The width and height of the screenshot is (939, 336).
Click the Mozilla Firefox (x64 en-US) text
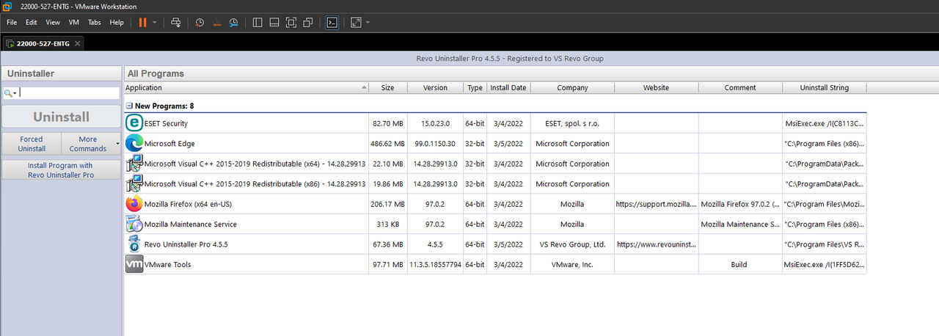point(188,204)
